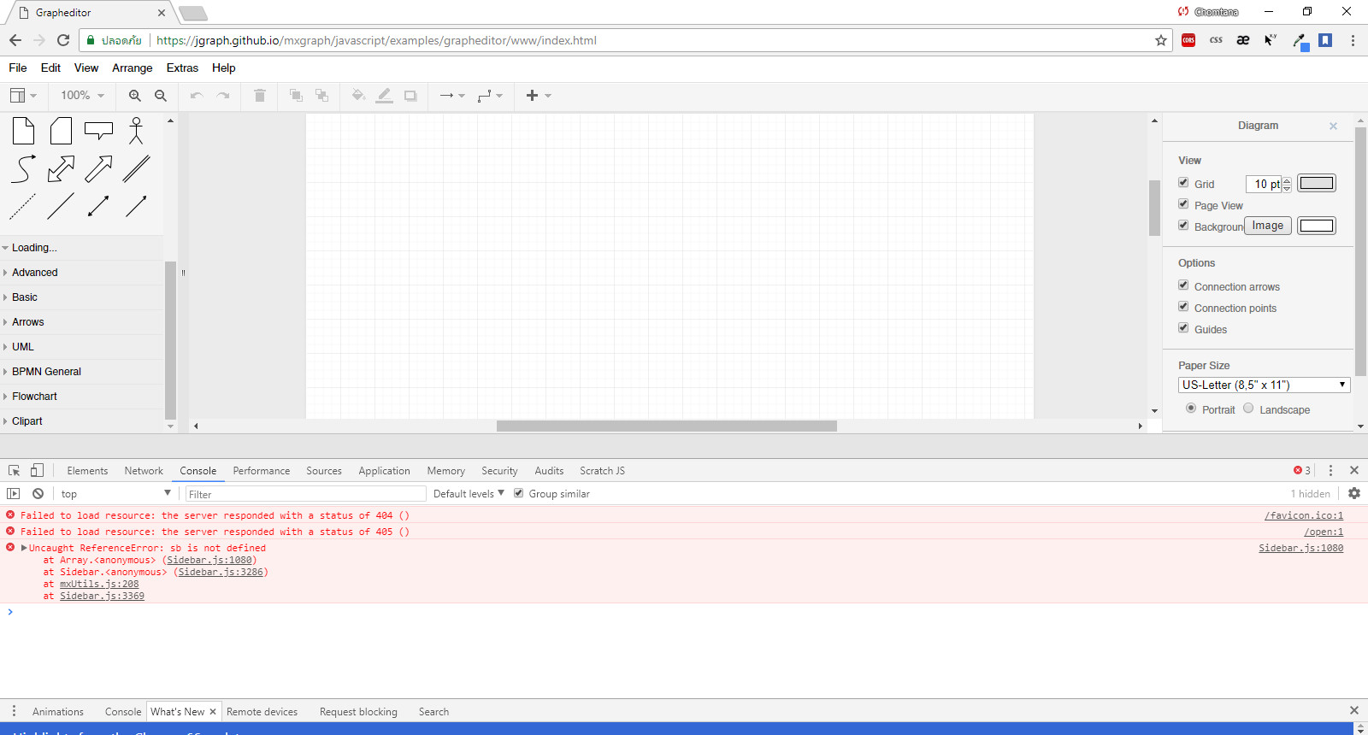Toggle the Group similar checkbox
The height and width of the screenshot is (735, 1368).
[x=518, y=493]
